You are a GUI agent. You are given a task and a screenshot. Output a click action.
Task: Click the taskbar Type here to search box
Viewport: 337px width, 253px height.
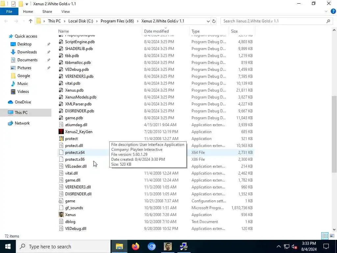click(x=63, y=246)
